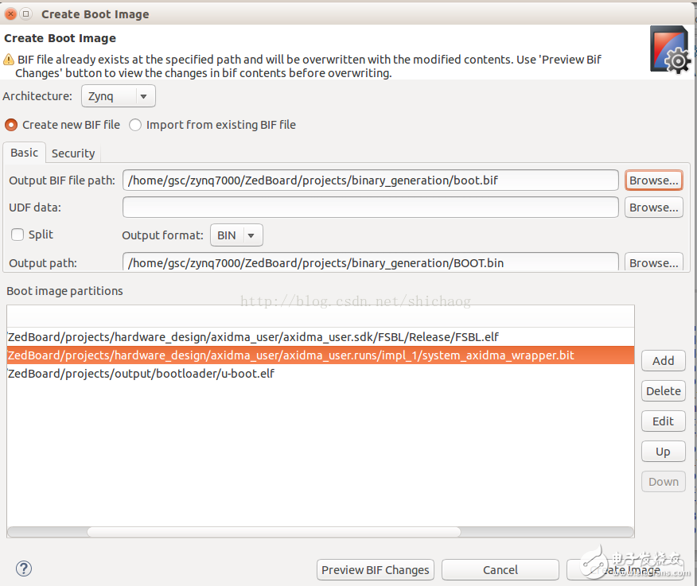Select the FSBL.elf partition entry
697x586 pixels.
click(x=253, y=337)
